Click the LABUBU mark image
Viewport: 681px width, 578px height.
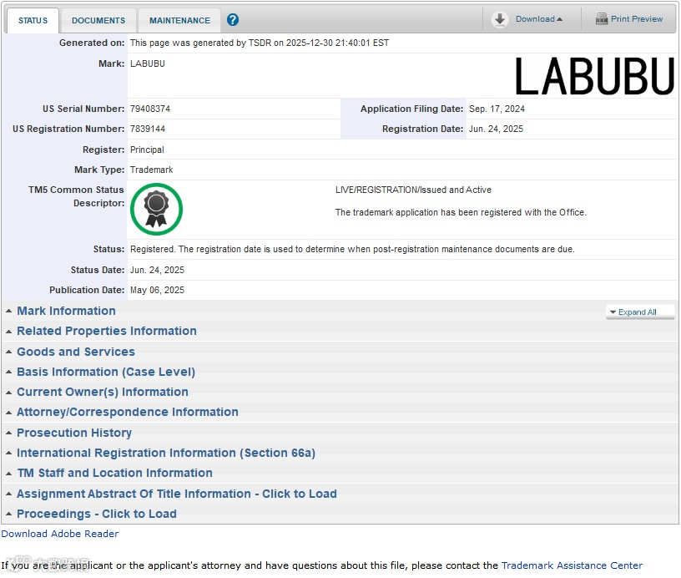[x=594, y=77]
